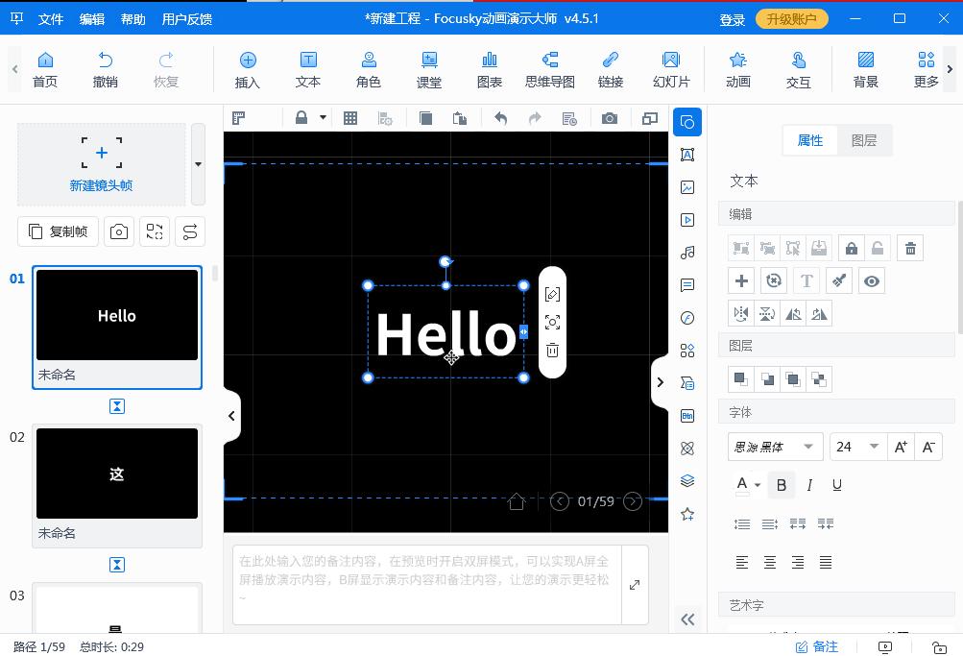Click the music note icon in sidebar
This screenshot has width=963, height=656.
(687, 253)
